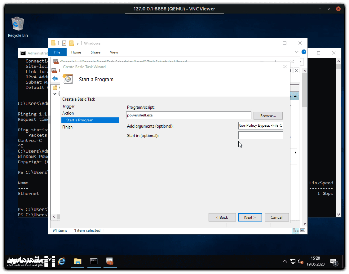The width and height of the screenshot is (349, 274).
Task: Click the command prompt scrollbar down arrow
Action: pos(339,214)
